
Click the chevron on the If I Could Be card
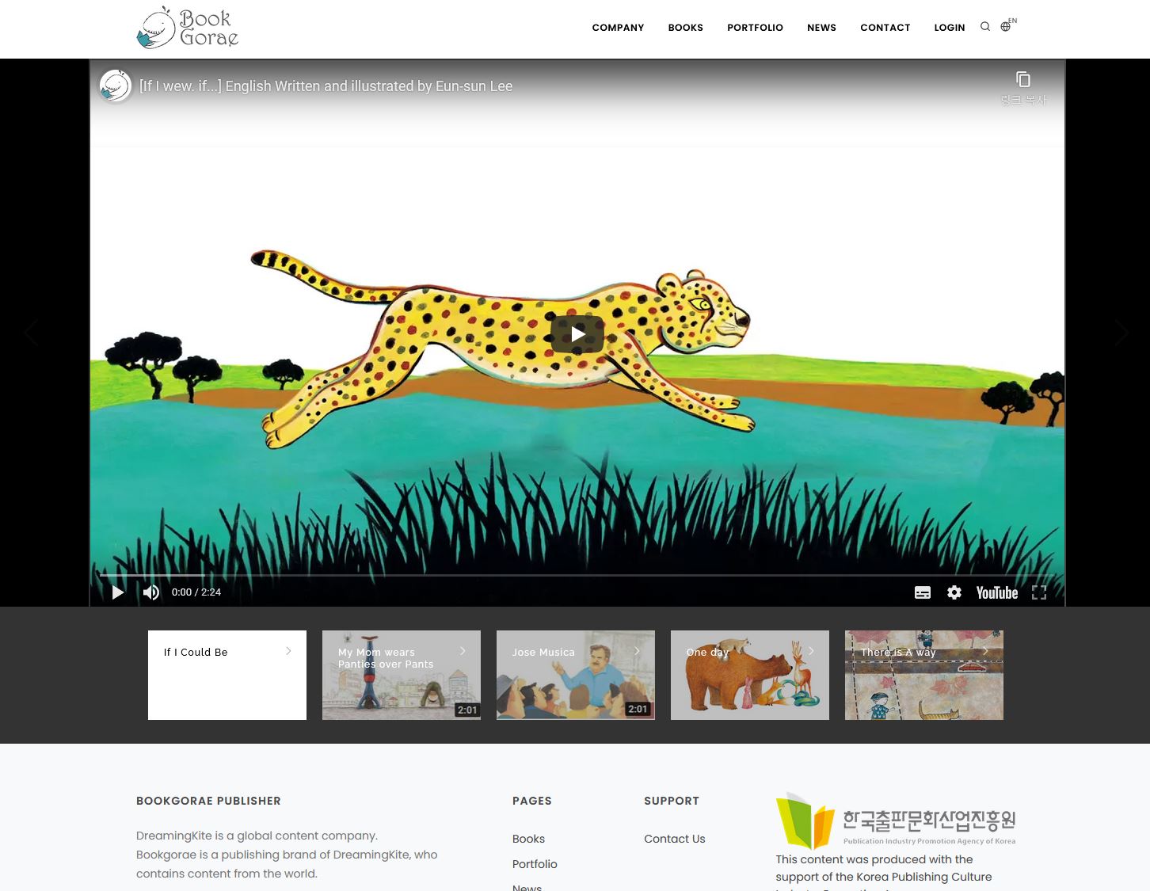coord(288,651)
